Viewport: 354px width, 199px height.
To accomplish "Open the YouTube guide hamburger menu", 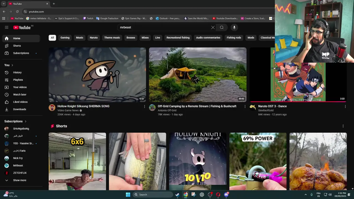I will tap(7, 27).
